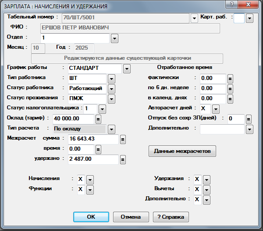Click calculator icon next to время field
The image size is (263, 231).
pos(98,149)
